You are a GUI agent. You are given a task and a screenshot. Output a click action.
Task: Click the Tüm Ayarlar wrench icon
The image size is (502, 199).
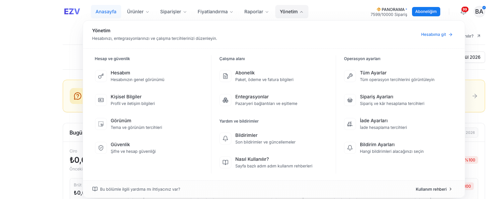click(350, 76)
